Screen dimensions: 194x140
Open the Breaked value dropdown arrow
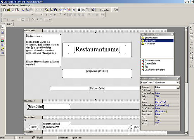[178, 88]
